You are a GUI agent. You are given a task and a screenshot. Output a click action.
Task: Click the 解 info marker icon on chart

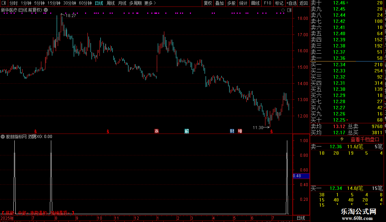[x=187, y=131]
